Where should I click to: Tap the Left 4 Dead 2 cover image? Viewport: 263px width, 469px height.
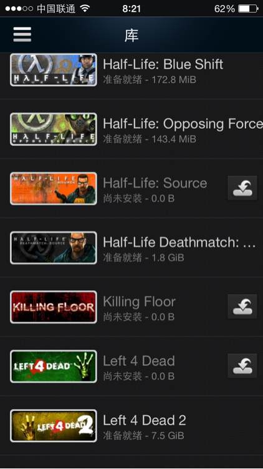54,426
